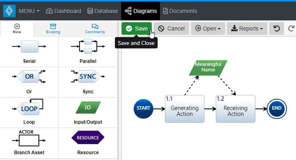Click the 'Parallel' label text
The image size is (296, 160).
[88, 61]
